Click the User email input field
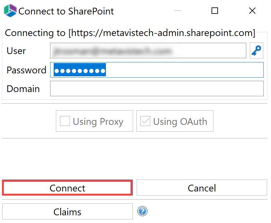The image size is (271, 223). [148, 51]
